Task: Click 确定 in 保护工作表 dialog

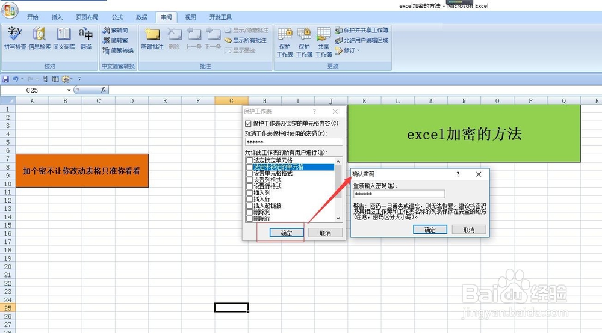Action: 287,233
